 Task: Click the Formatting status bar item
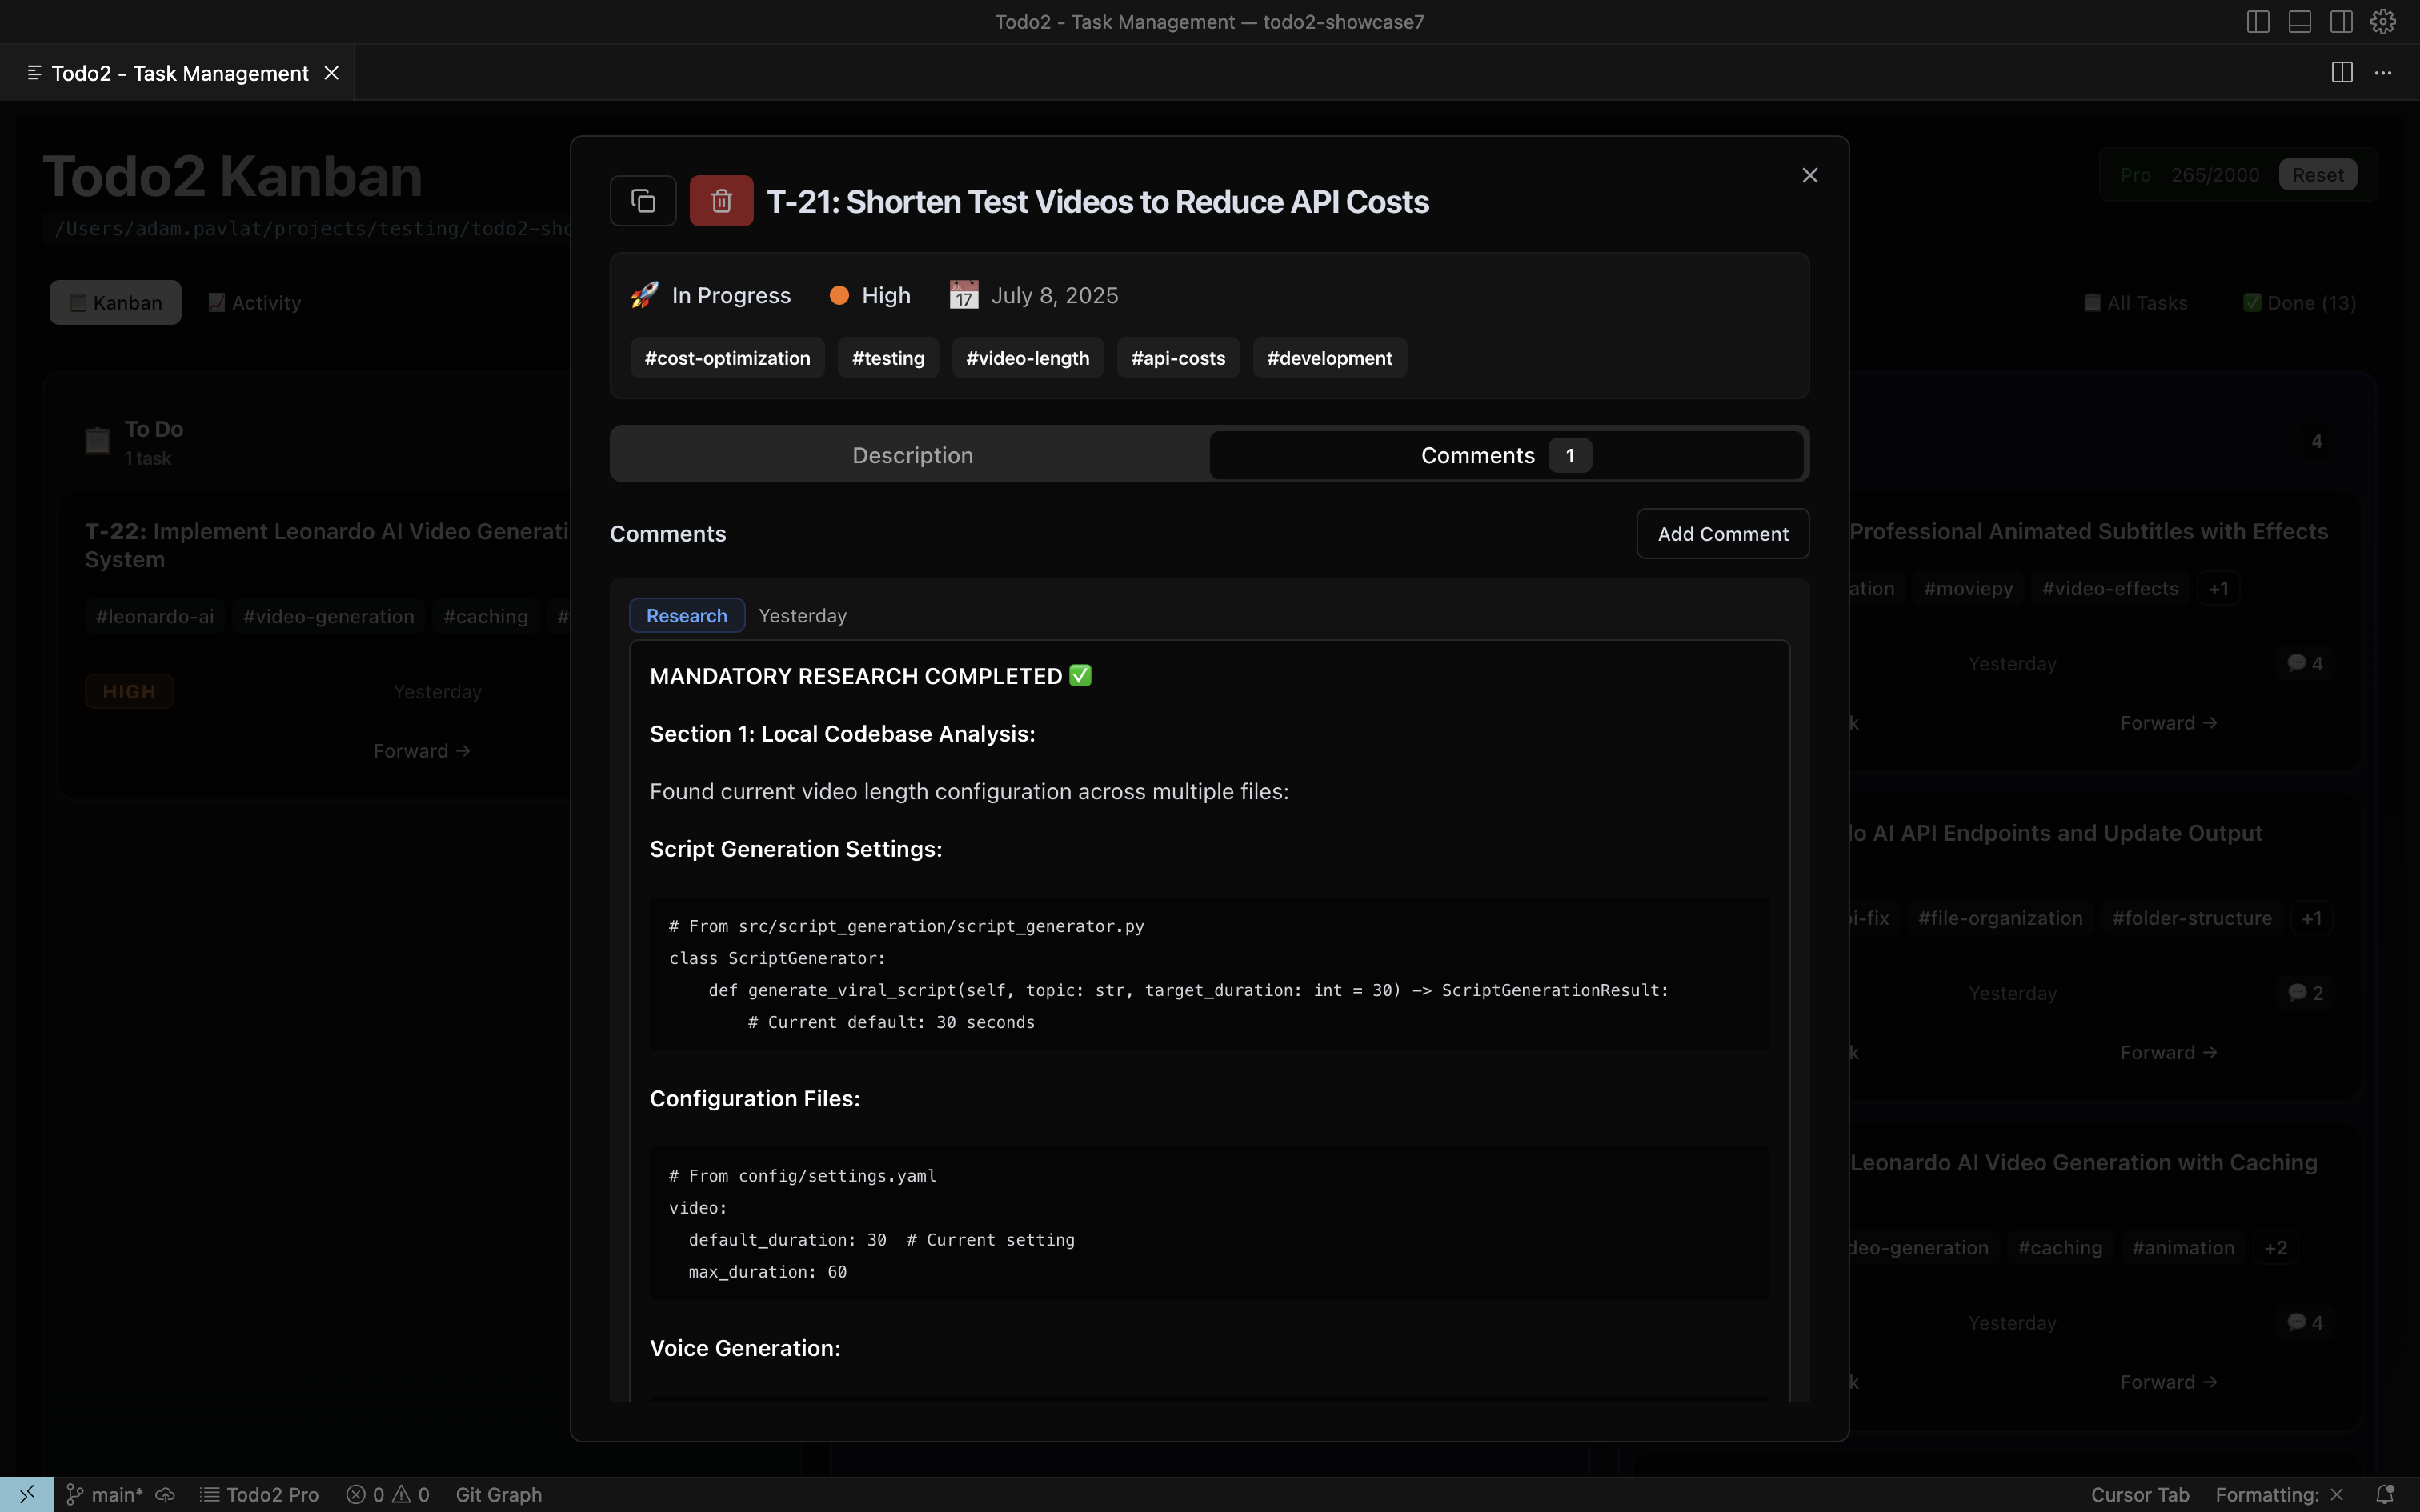2279,1494
